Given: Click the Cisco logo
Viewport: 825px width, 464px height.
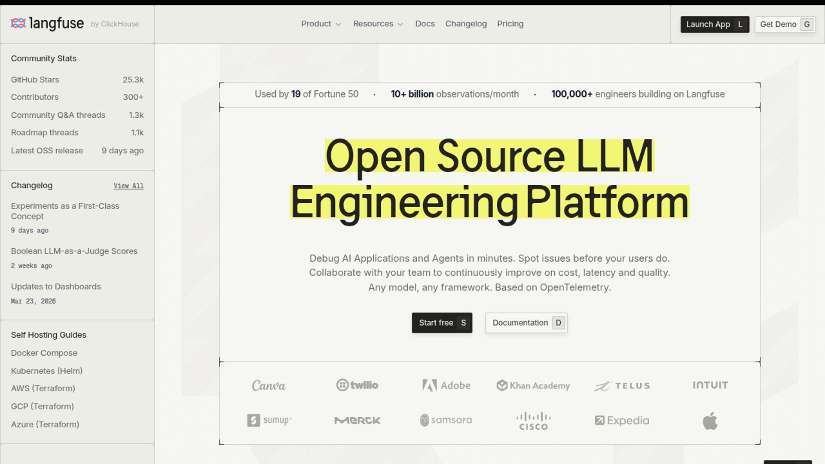Looking at the screenshot, I should coord(533,421).
